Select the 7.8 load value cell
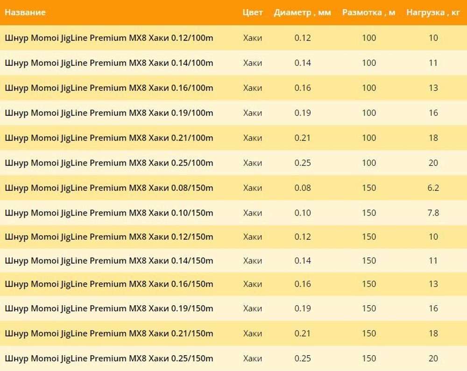 click(x=433, y=213)
